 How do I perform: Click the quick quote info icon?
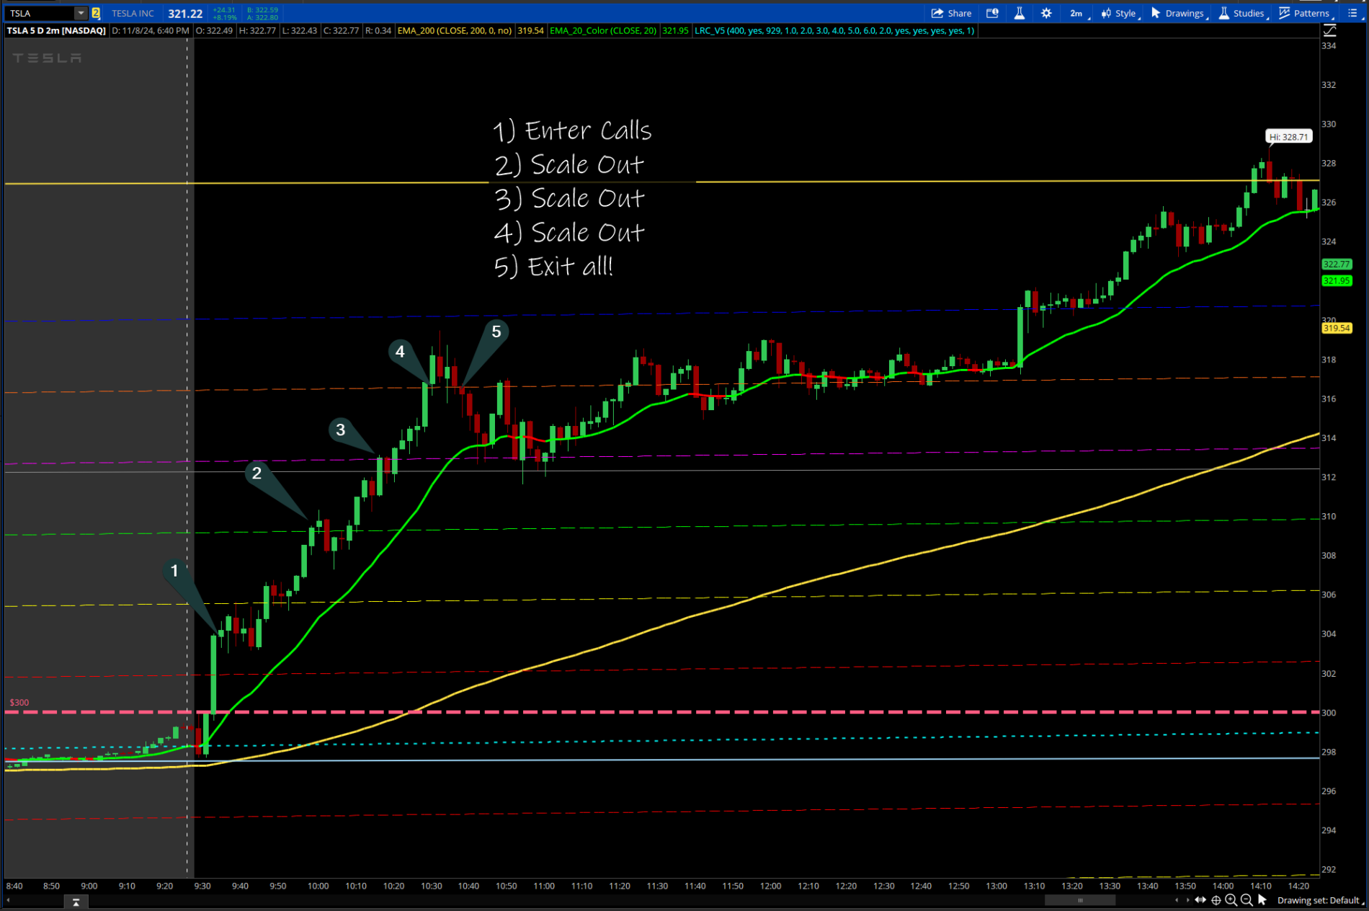[992, 13]
